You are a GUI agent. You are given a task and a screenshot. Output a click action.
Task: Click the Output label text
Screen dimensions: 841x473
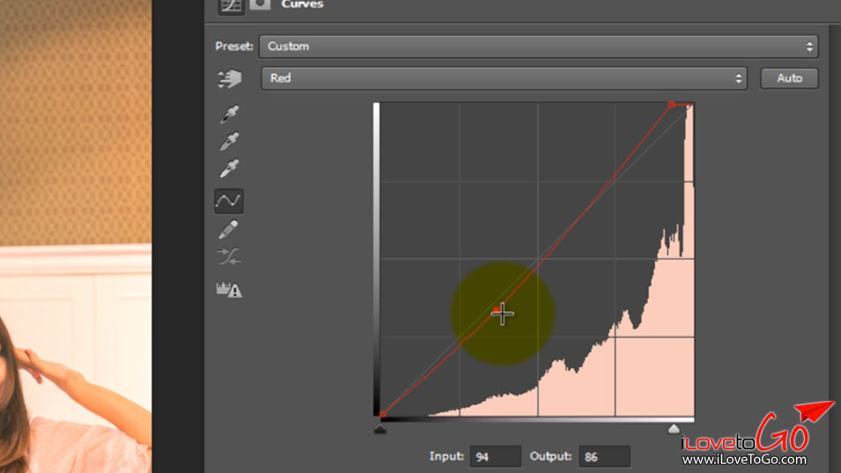(x=550, y=456)
